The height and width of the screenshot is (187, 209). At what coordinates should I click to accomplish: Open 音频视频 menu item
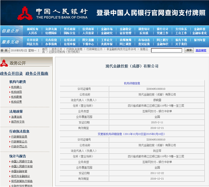(125, 40)
